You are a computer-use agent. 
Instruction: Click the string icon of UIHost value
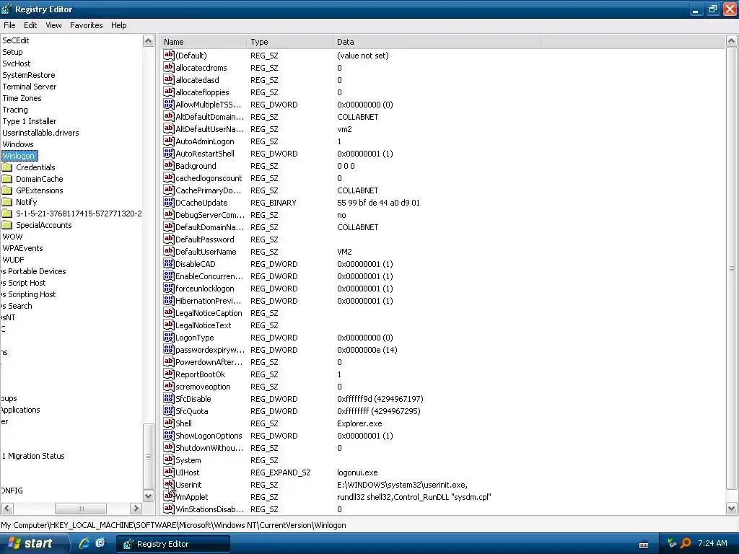click(169, 472)
